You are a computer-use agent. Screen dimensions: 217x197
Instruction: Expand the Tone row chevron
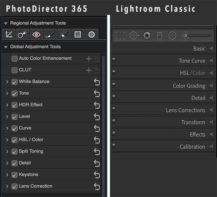[7, 93]
